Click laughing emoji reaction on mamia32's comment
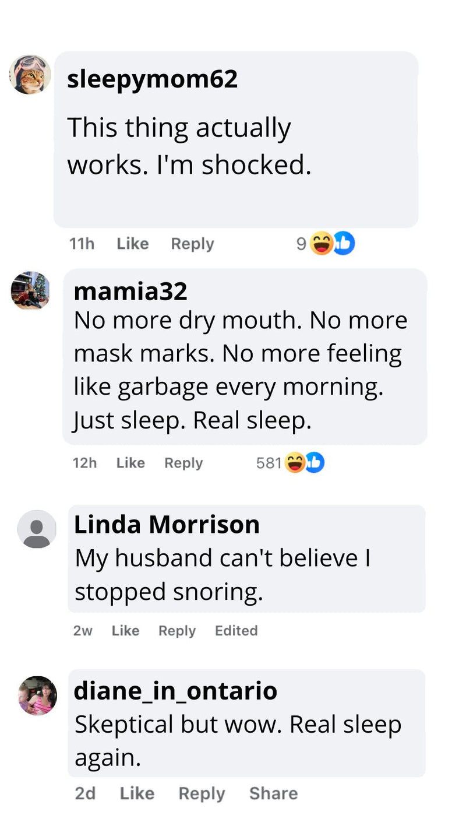 [295, 463]
